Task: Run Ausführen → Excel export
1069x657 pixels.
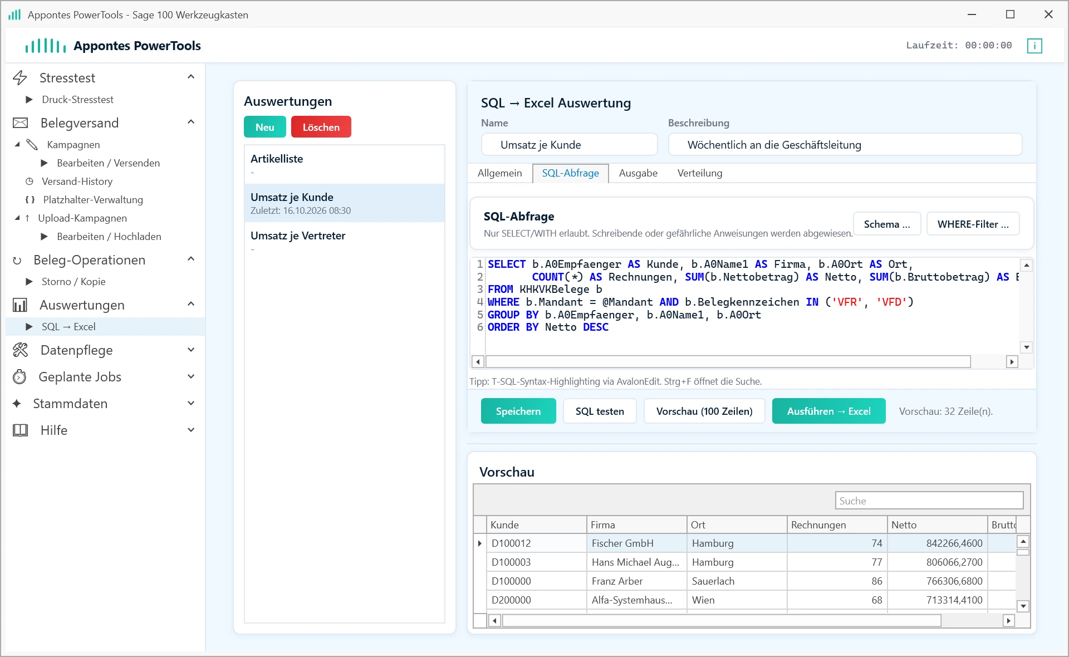Action: tap(829, 411)
